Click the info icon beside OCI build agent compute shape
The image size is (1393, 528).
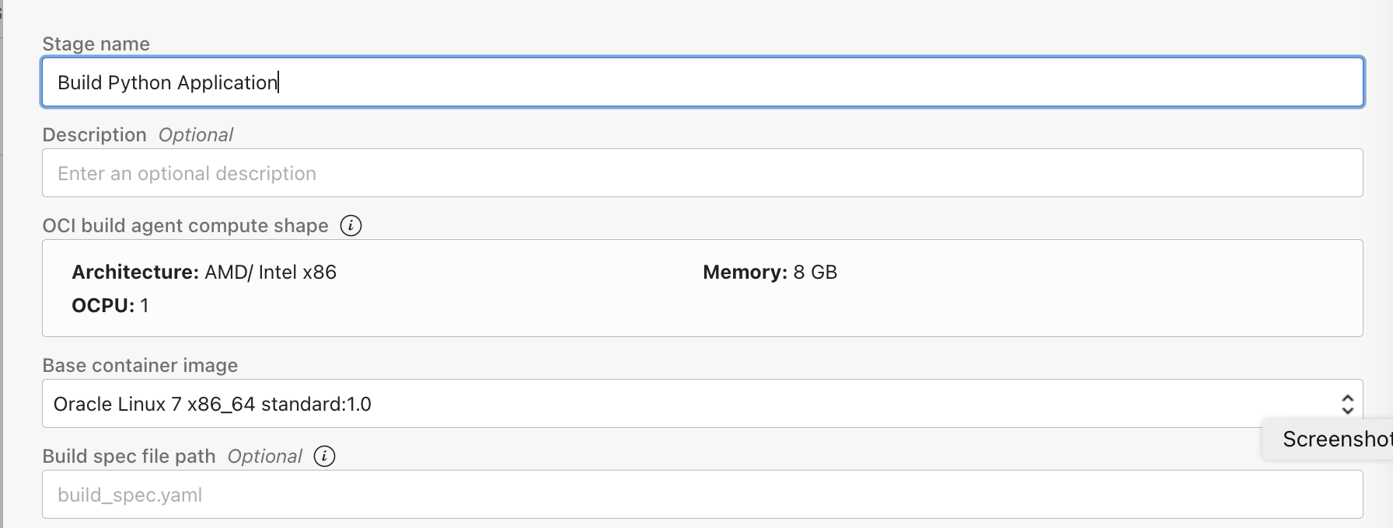point(351,226)
